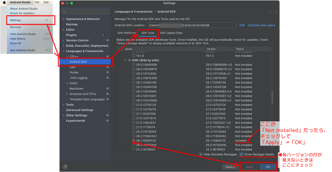Select the Plugins settings page

click(x=71, y=35)
